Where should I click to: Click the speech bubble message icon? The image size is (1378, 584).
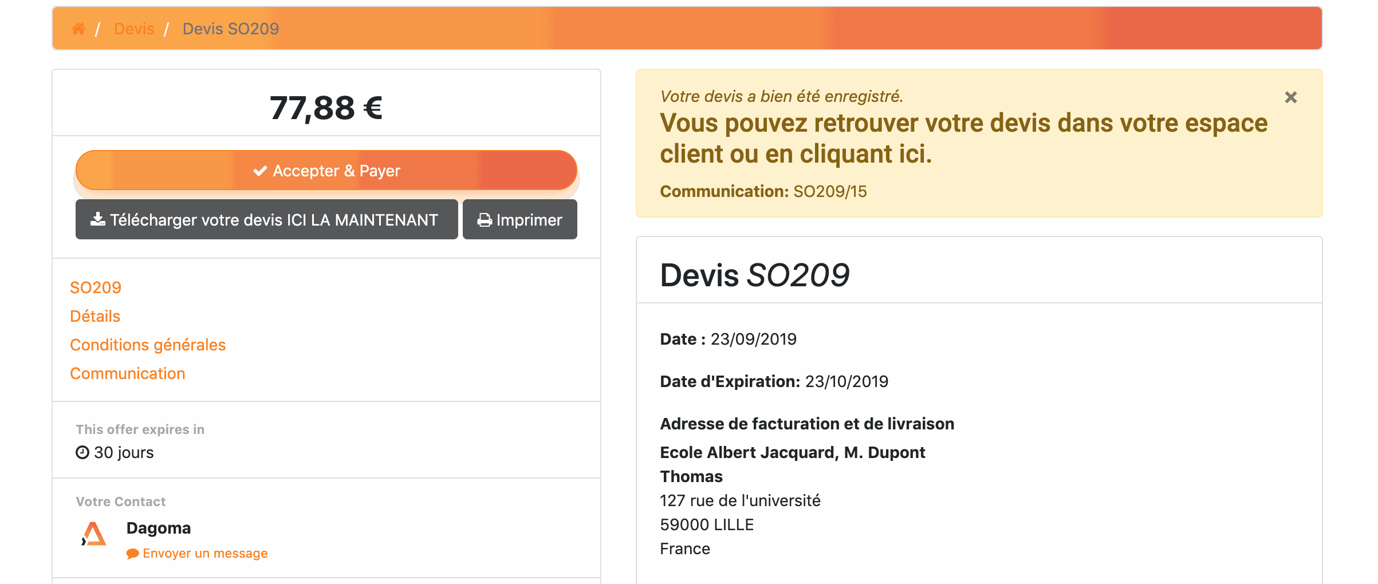coord(132,554)
